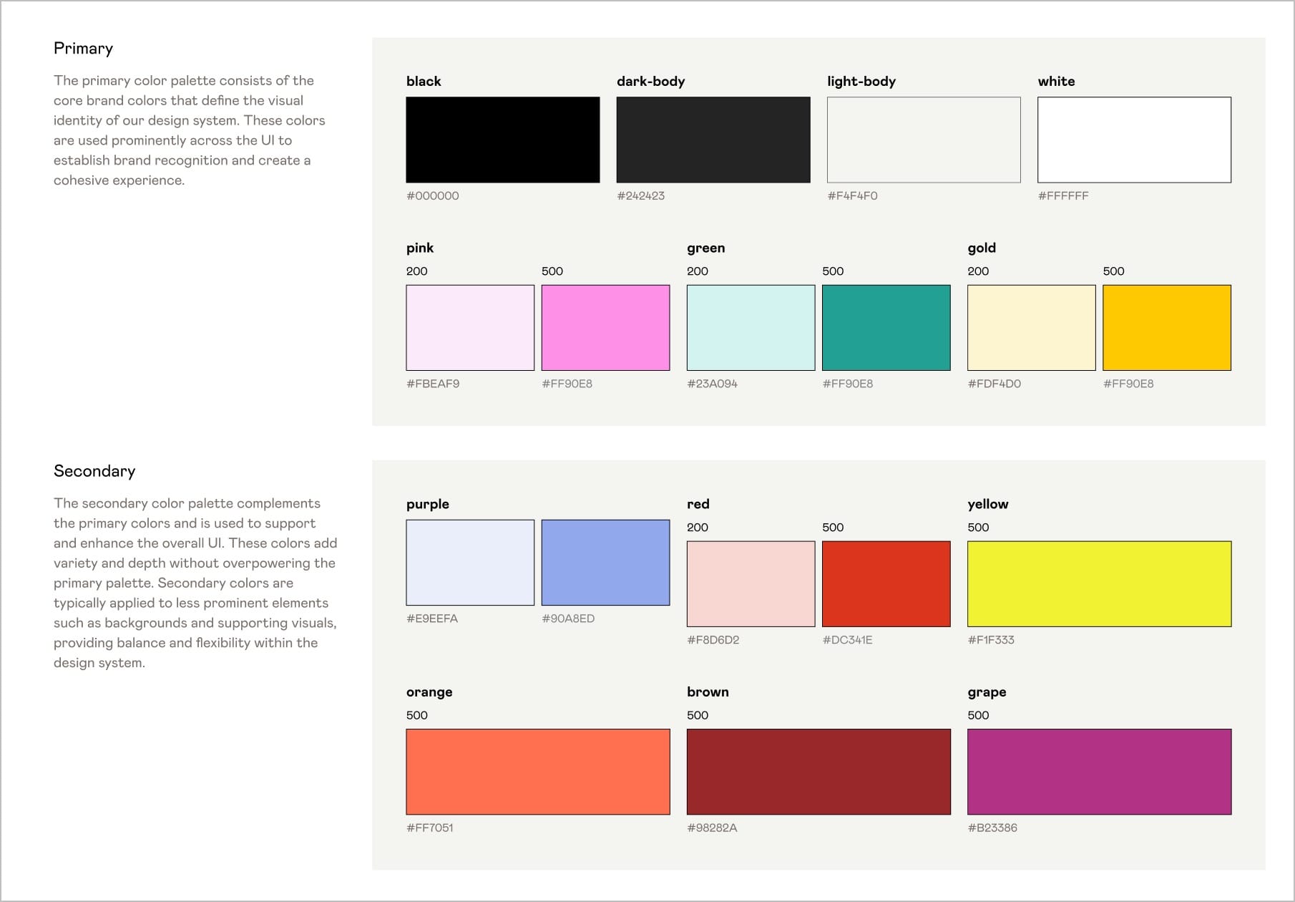Select the dark-body #242423 swatch
1295x902 pixels.
pos(713,140)
